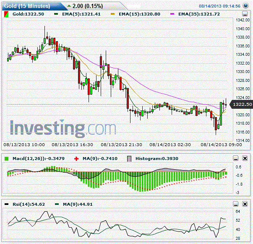Close the MACD indicator panel
This screenshot has height=244, width=253.
click(x=245, y=158)
